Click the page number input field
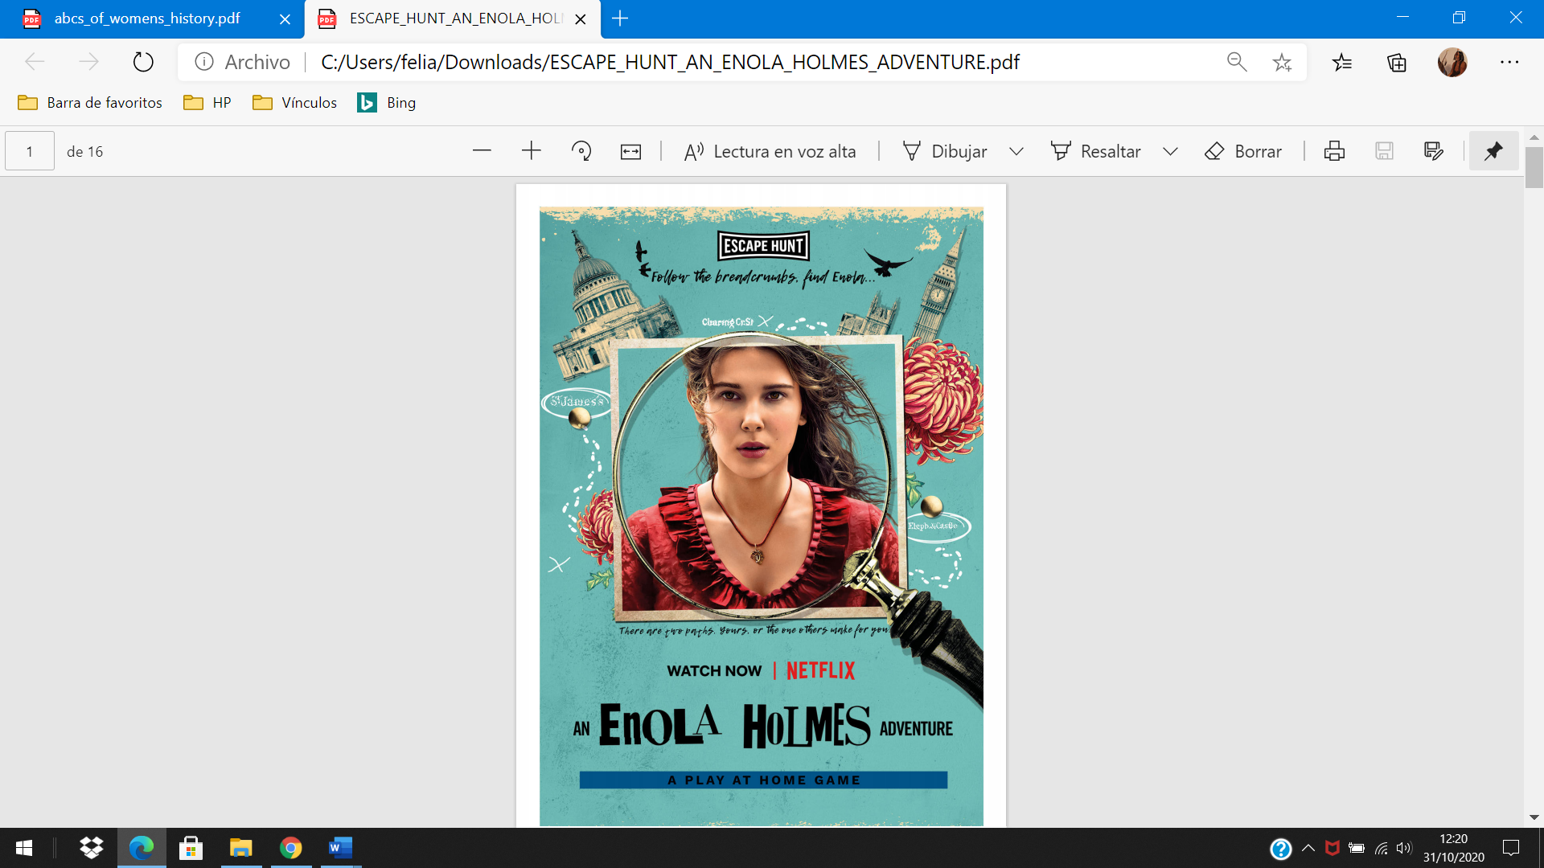 click(30, 151)
